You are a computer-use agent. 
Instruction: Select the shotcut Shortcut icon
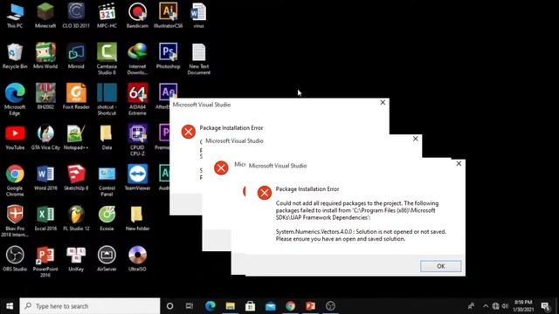pyautogui.click(x=107, y=99)
